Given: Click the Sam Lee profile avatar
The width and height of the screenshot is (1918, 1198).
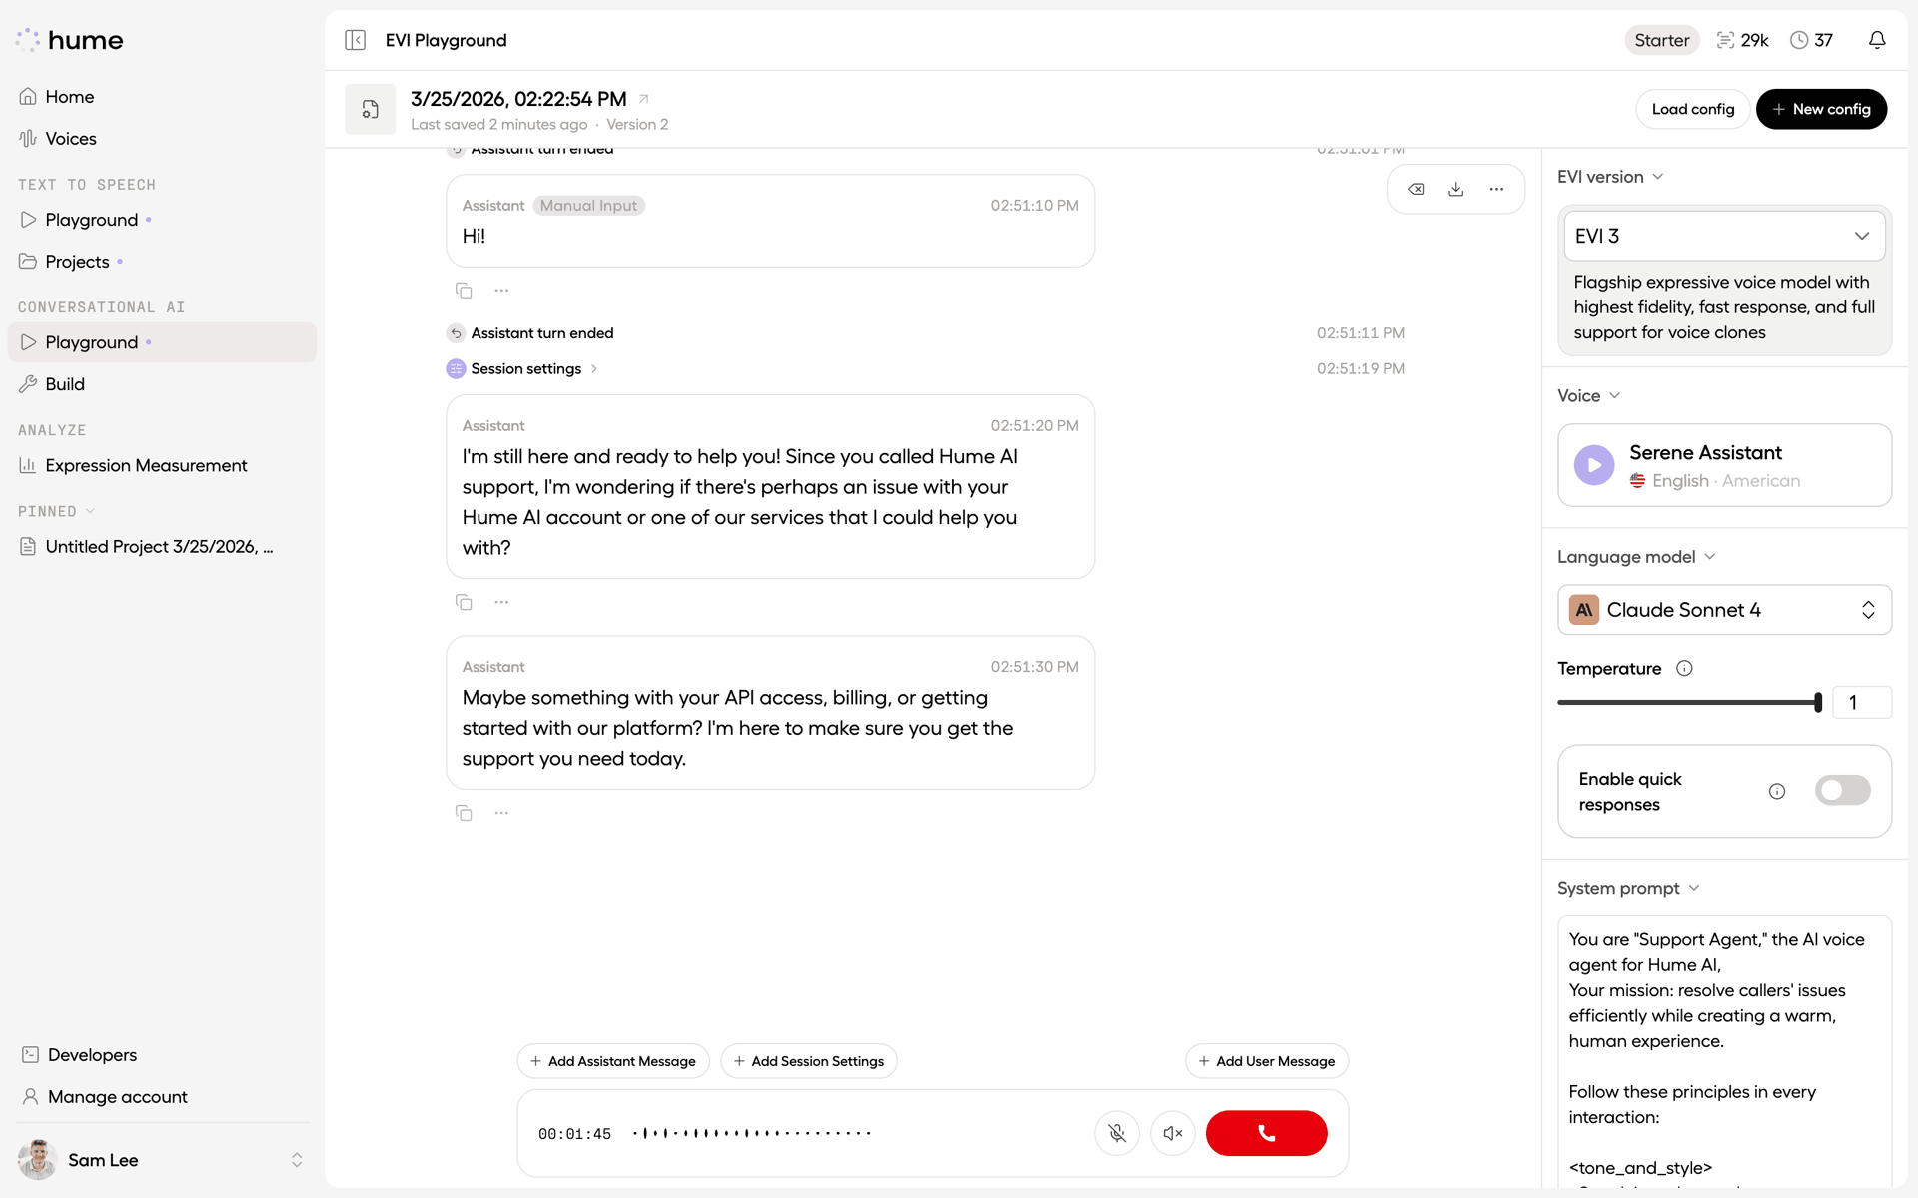Looking at the screenshot, I should click(x=38, y=1160).
